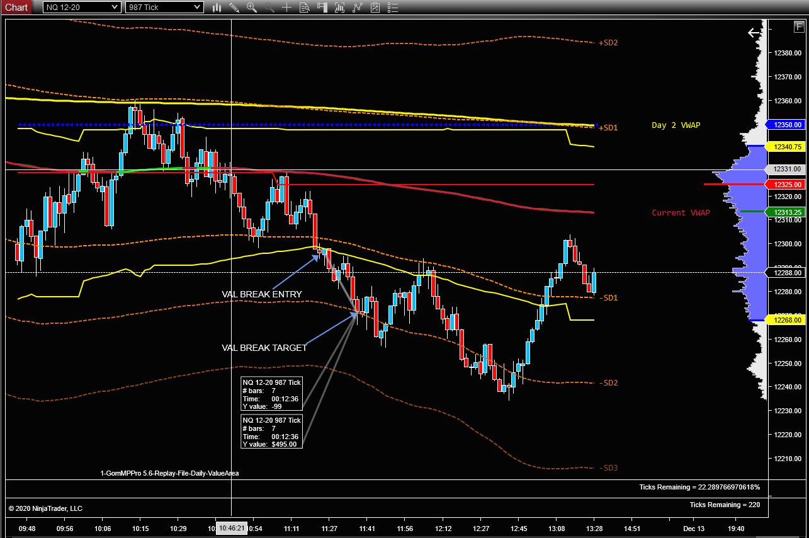The width and height of the screenshot is (809, 538).
Task: Click the -SD2 band label
Action: (x=608, y=383)
